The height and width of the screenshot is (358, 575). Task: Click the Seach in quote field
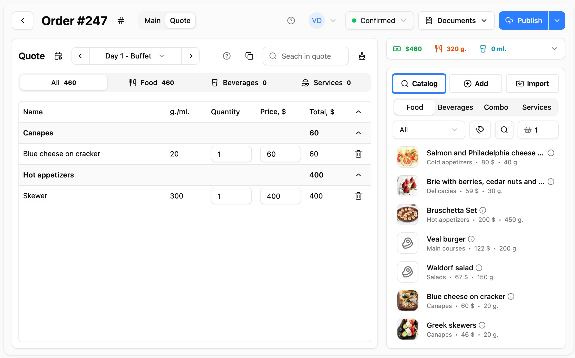pos(306,56)
